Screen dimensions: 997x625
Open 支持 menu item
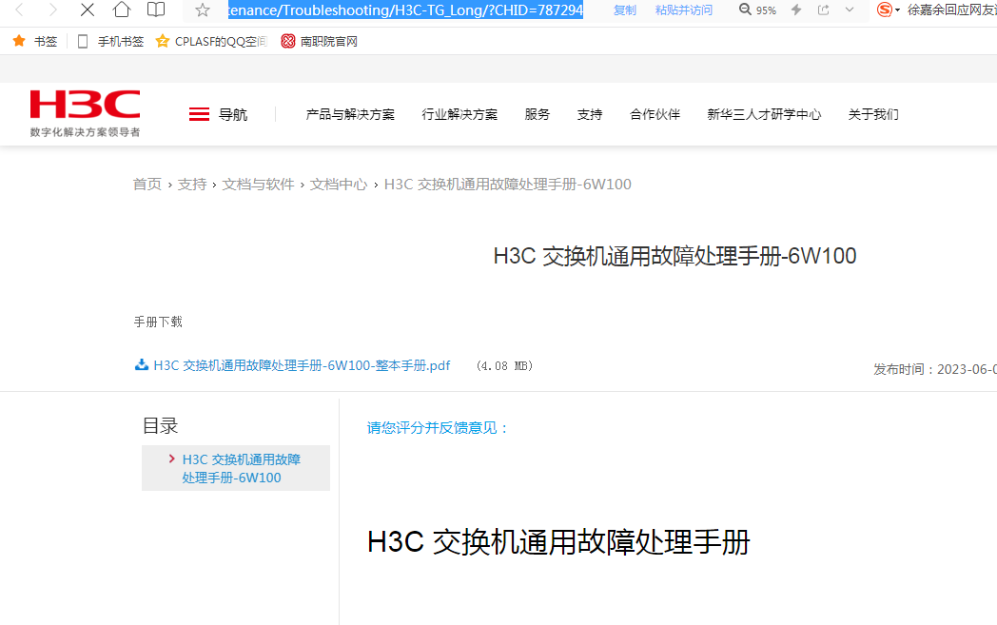coord(590,114)
